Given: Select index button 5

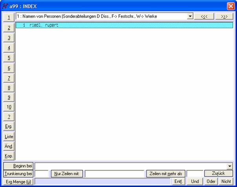Looking at the screenshot, I should coord(9,58).
